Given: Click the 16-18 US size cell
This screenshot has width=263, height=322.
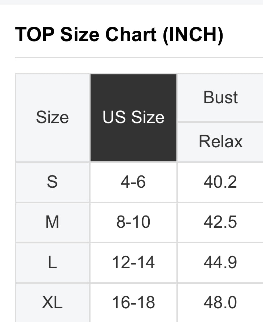Looking at the screenshot, I should (x=133, y=303).
